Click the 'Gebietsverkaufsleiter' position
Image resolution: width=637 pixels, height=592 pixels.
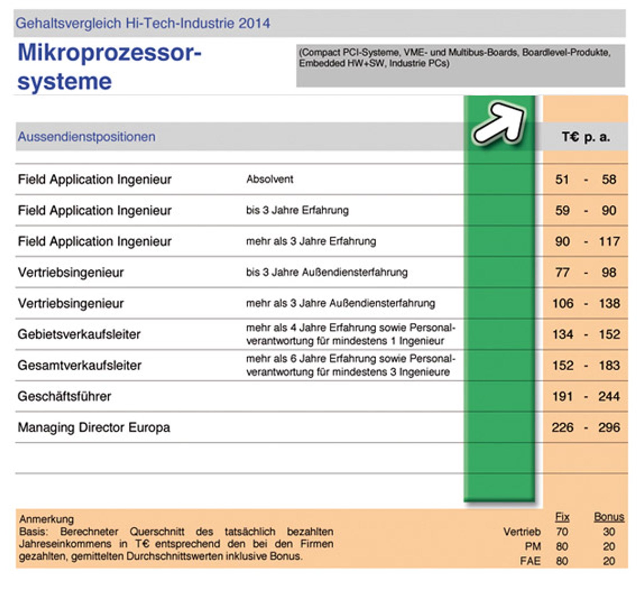[79, 334]
